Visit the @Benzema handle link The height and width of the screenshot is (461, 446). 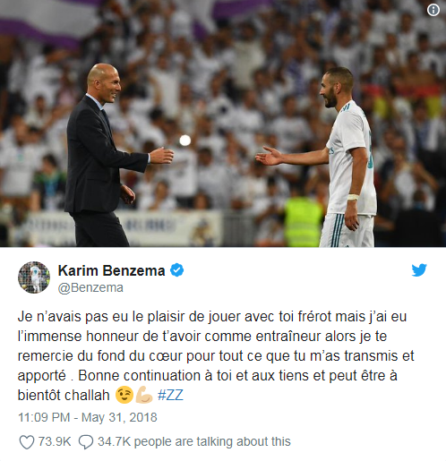(90, 287)
